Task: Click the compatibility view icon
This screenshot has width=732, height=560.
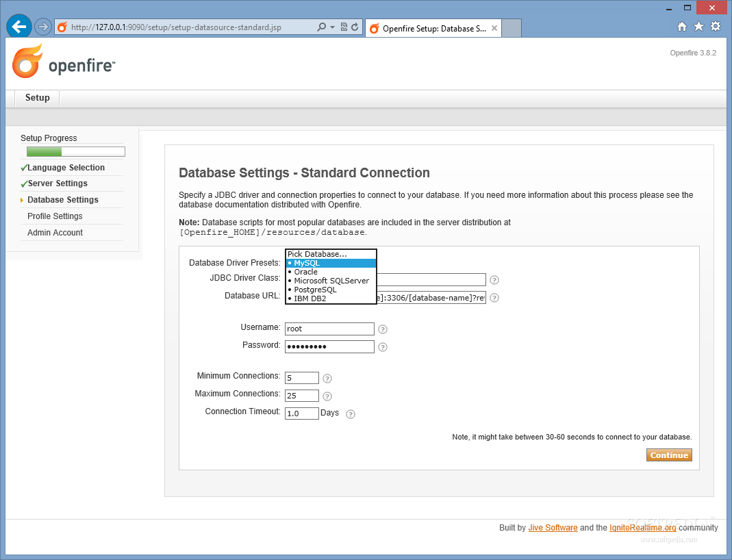Action: point(344,27)
